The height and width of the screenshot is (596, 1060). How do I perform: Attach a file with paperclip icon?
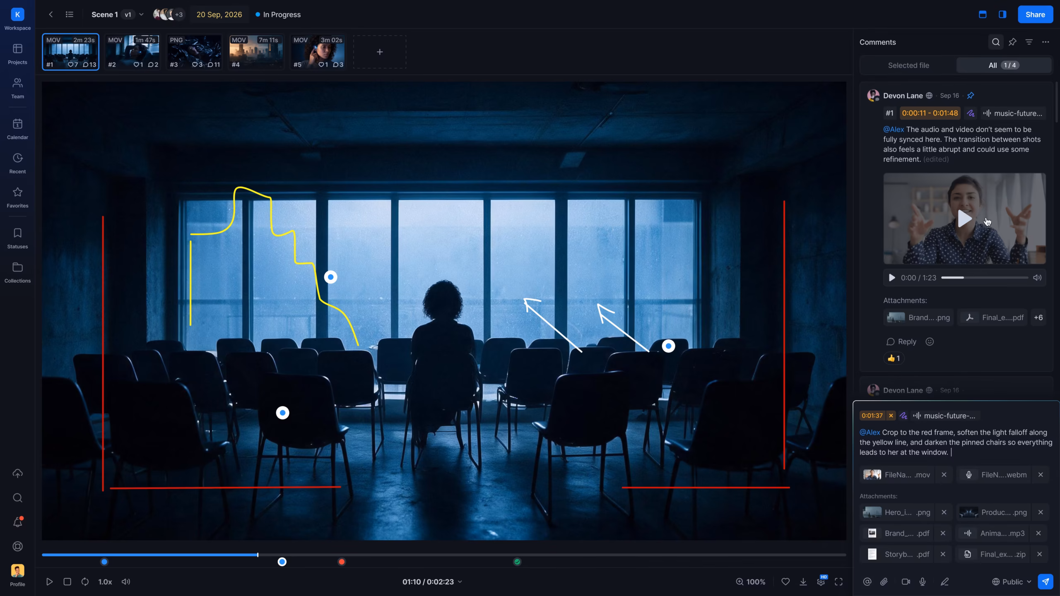(x=884, y=582)
